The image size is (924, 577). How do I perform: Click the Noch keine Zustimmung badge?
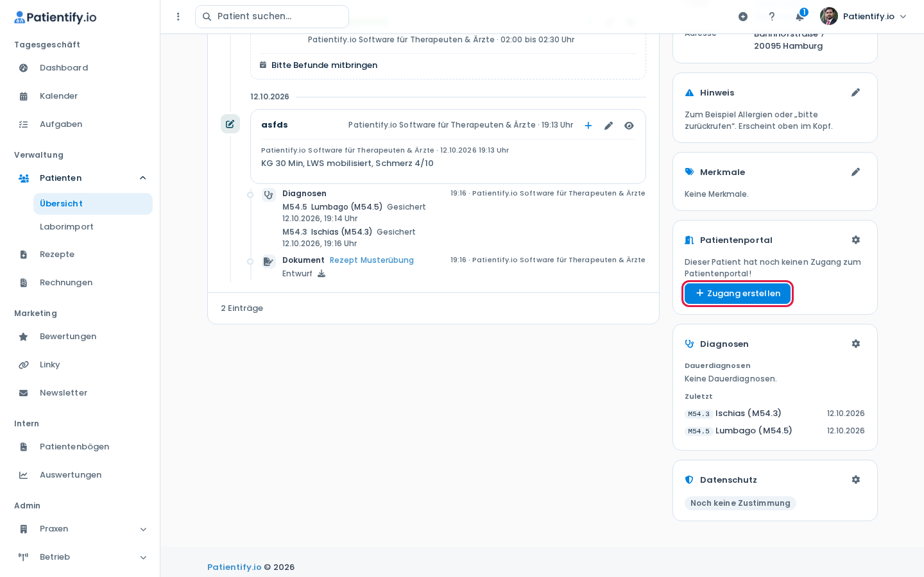740,503
